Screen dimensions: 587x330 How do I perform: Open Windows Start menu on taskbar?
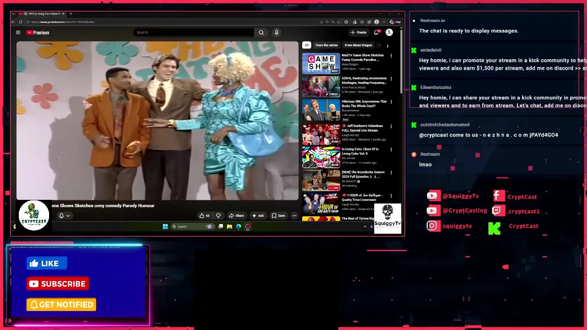pos(165,226)
